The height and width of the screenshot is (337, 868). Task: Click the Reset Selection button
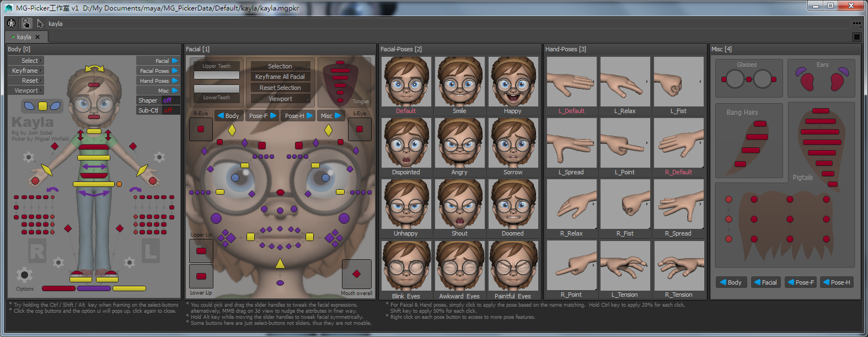click(x=280, y=88)
